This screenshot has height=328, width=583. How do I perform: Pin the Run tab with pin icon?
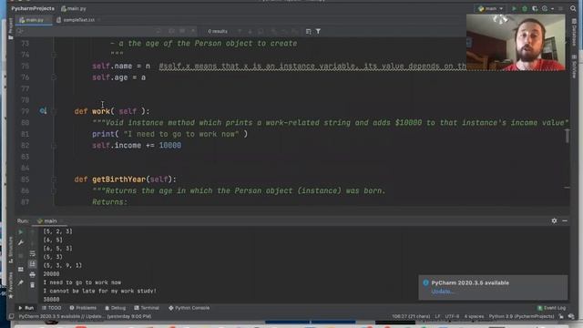click(x=21, y=283)
